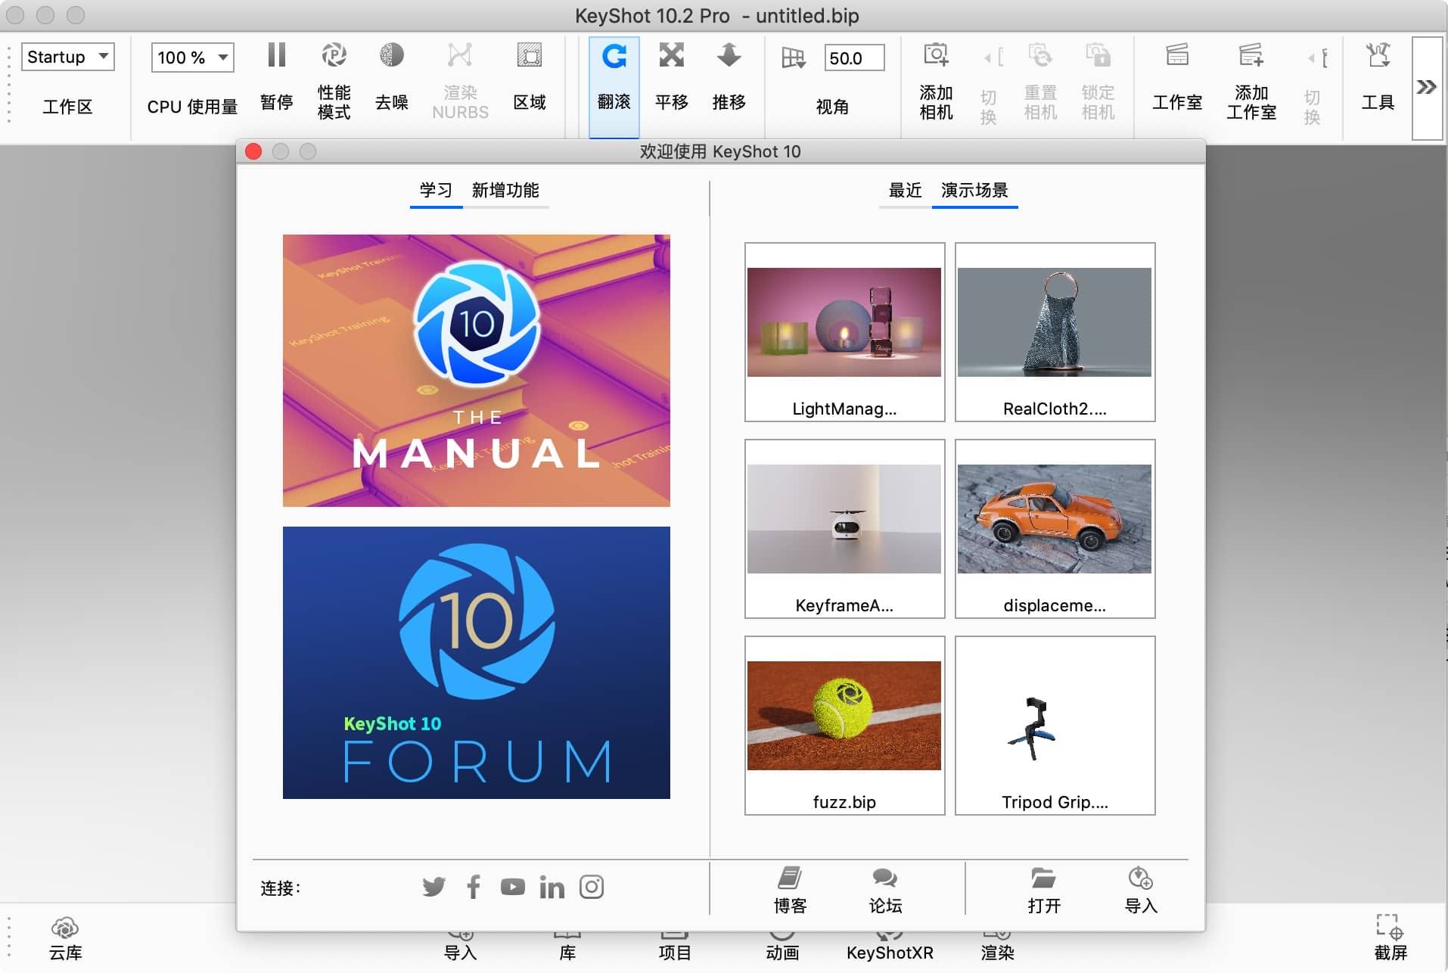Open the fuzz.bip demo scene
The image size is (1448, 973).
pos(844,725)
